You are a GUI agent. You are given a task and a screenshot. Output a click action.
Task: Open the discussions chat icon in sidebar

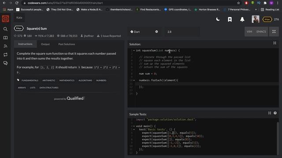pos(5,63)
